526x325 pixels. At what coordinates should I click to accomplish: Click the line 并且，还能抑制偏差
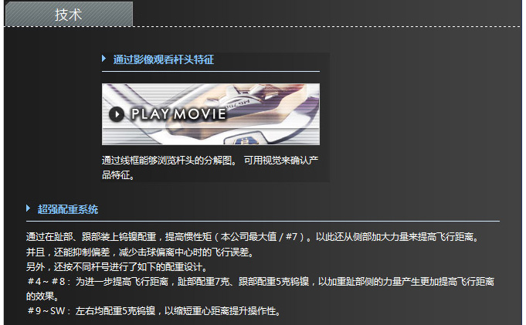141,252
